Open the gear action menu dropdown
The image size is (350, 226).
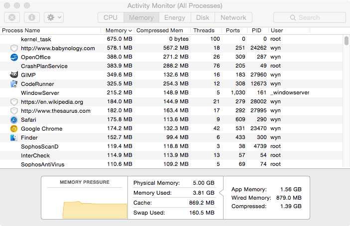[x=54, y=17]
